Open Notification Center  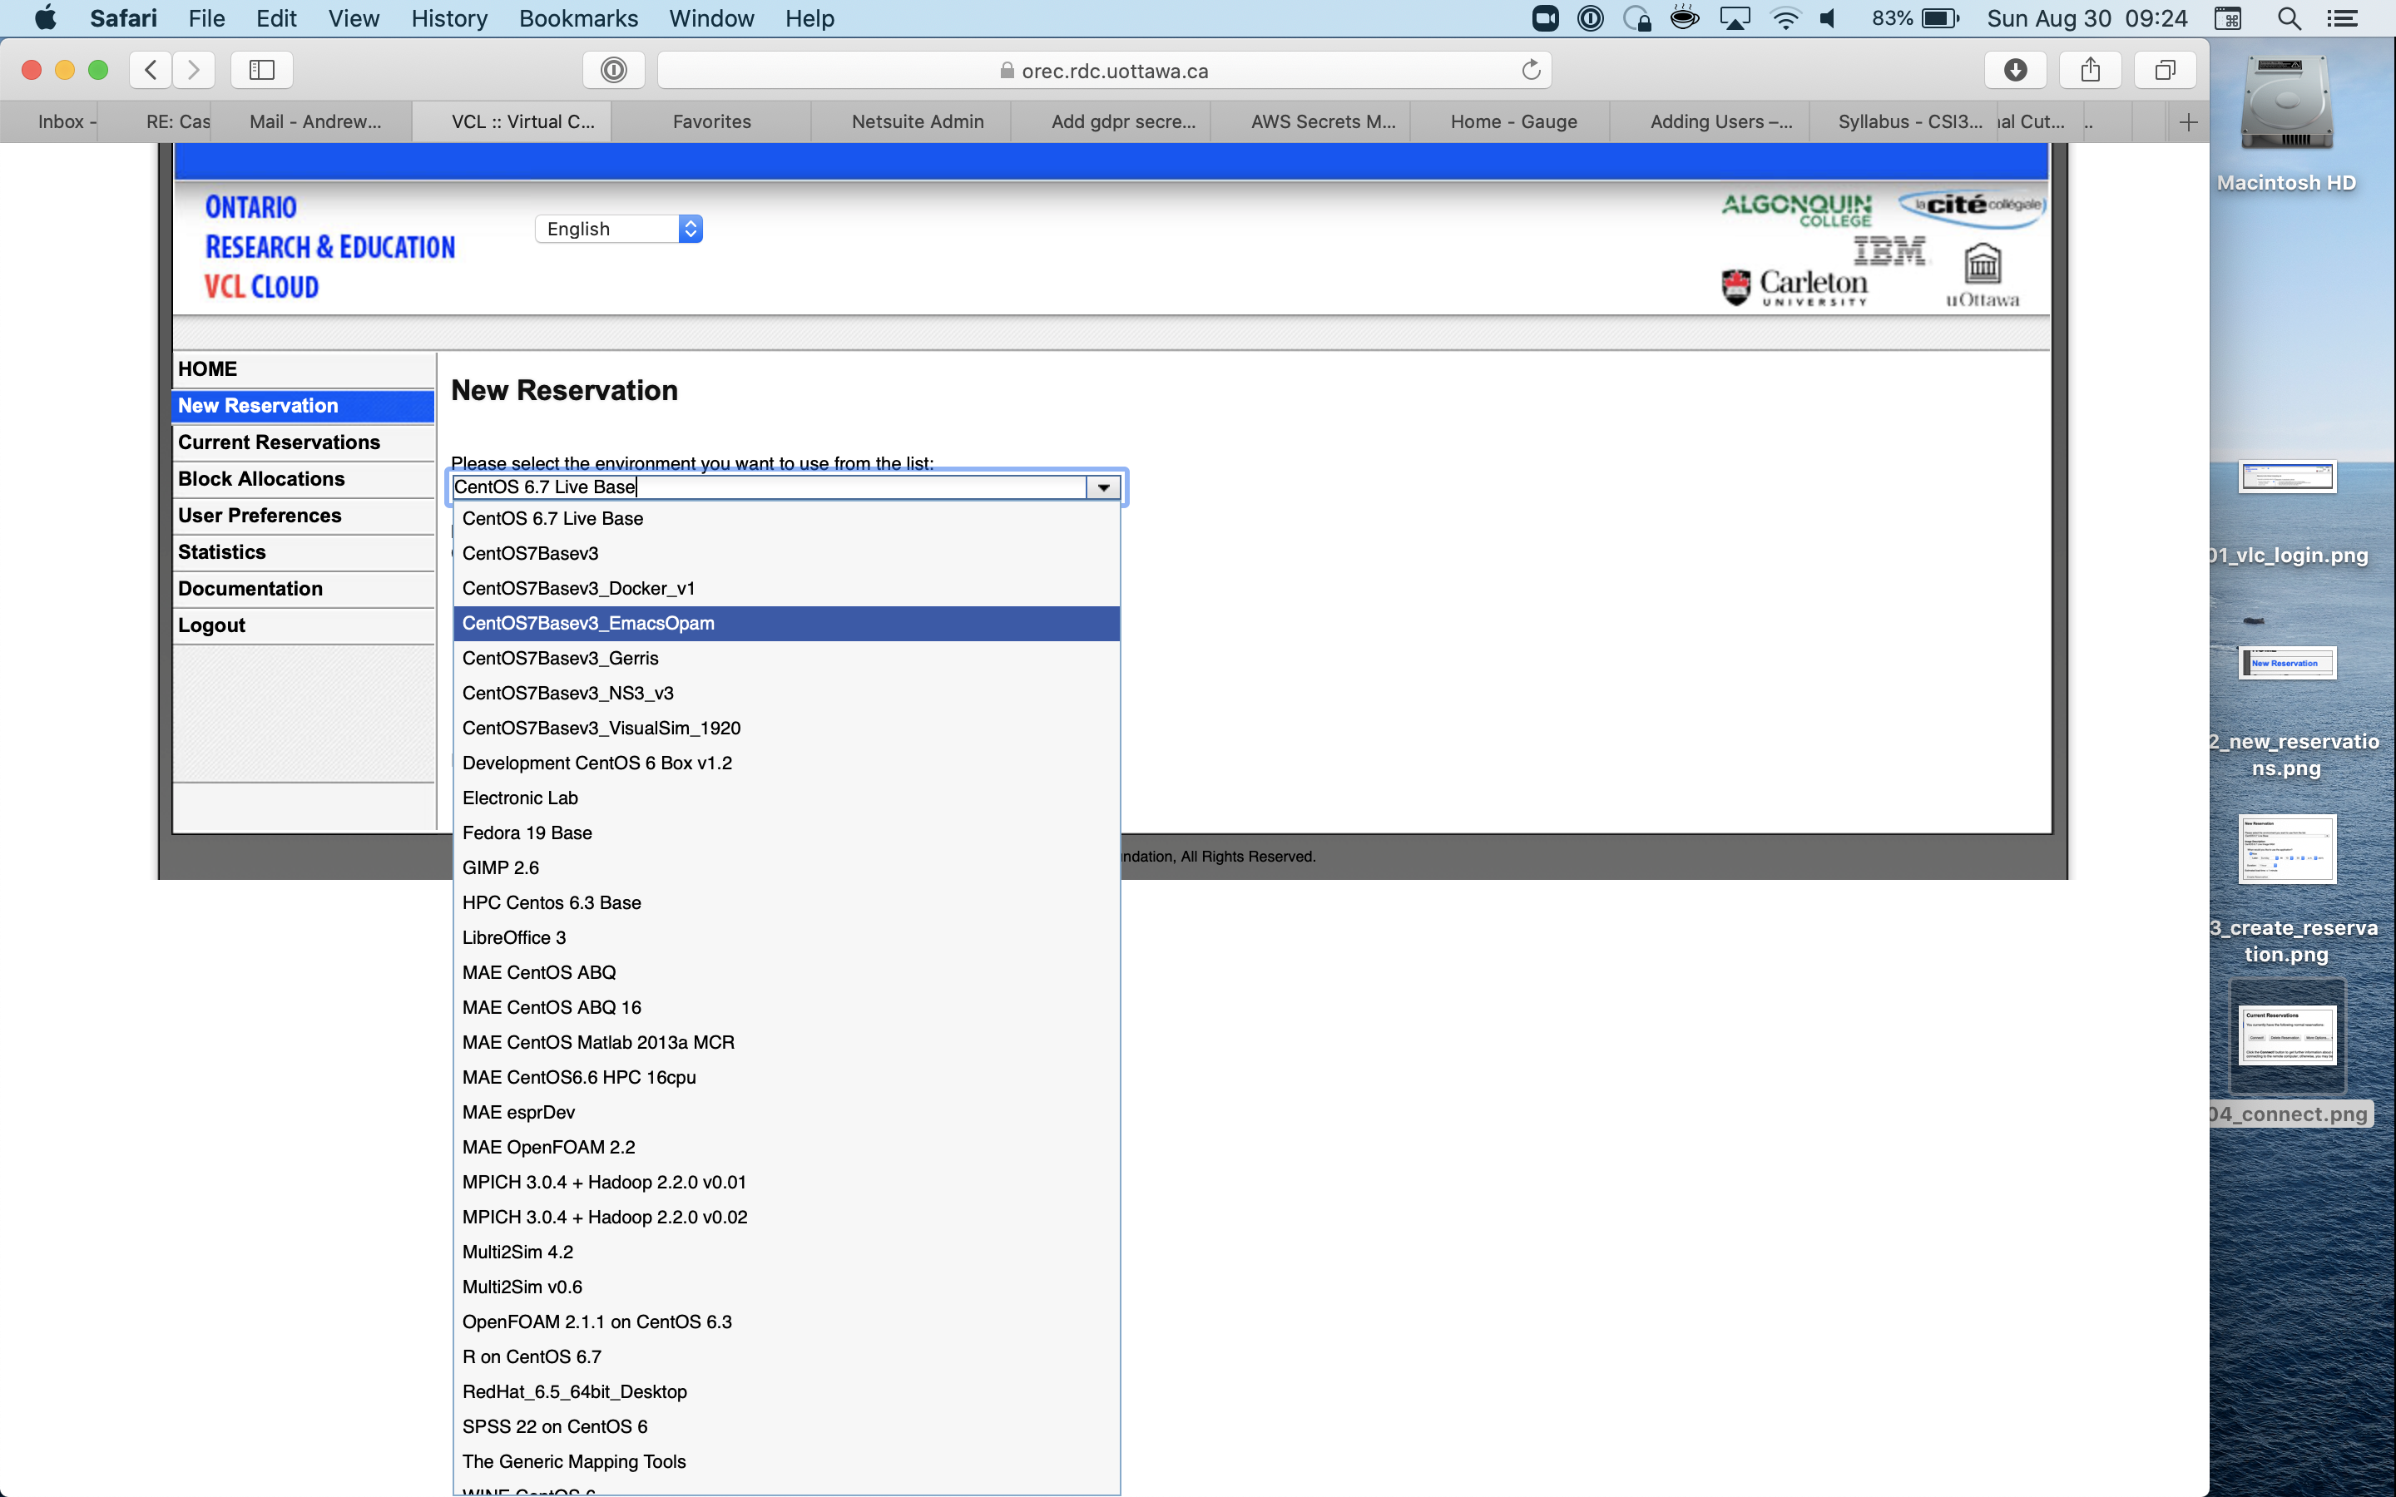click(x=2343, y=17)
